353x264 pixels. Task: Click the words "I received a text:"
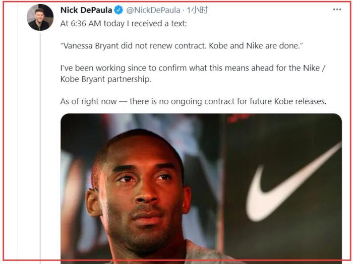(164, 23)
